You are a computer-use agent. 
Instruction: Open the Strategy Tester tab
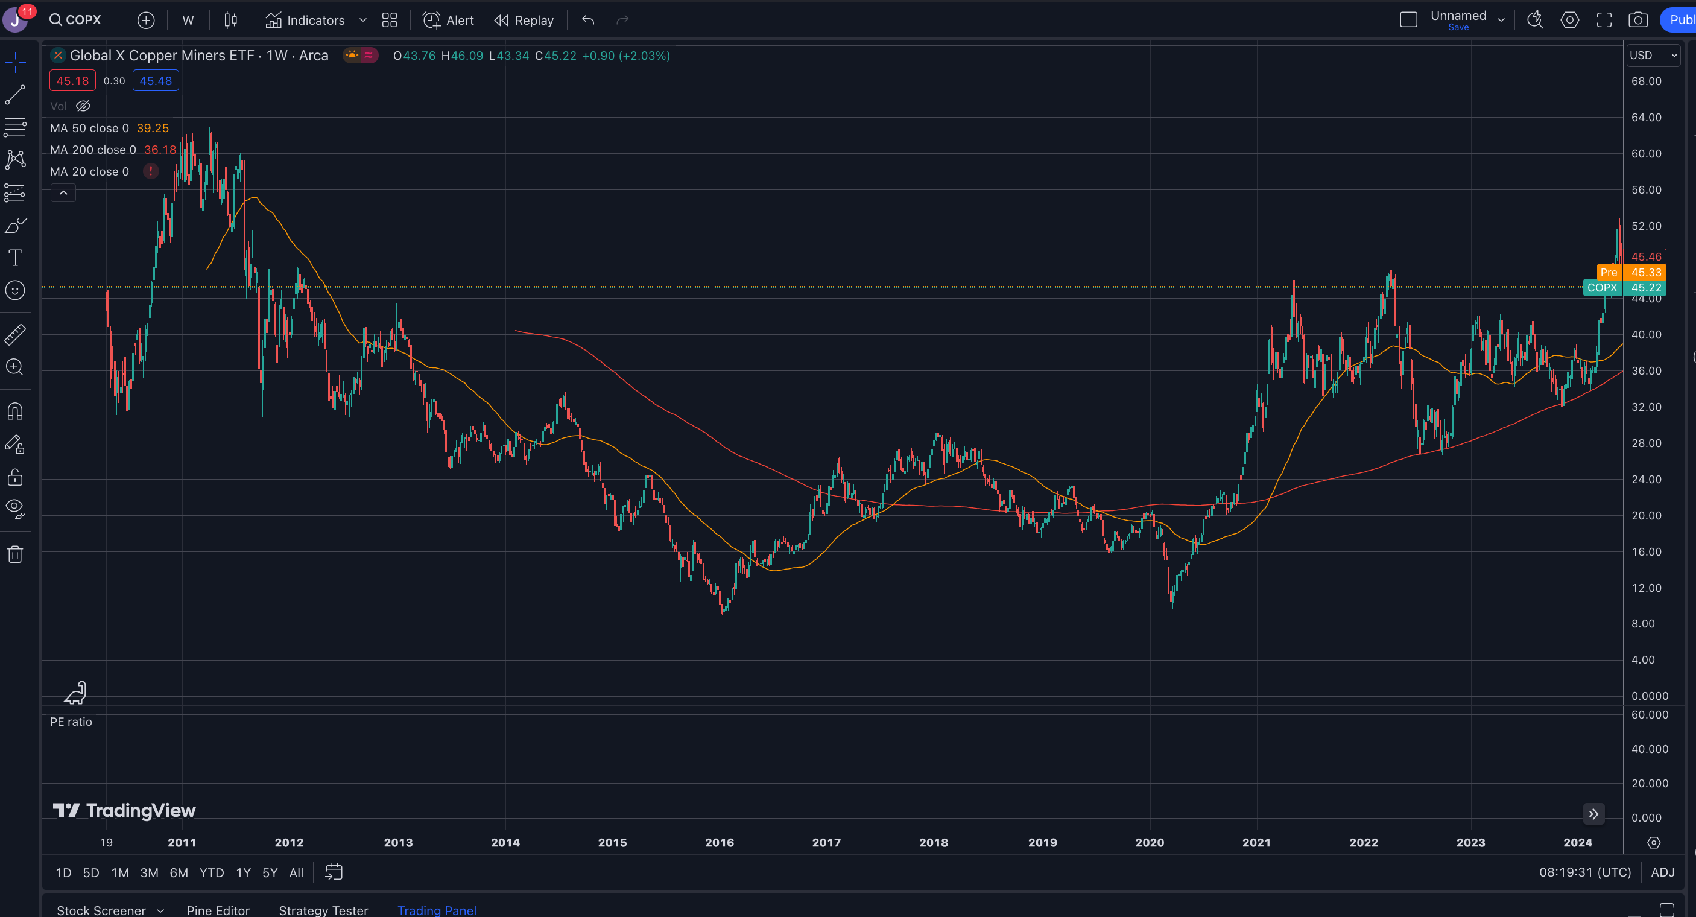coord(323,910)
